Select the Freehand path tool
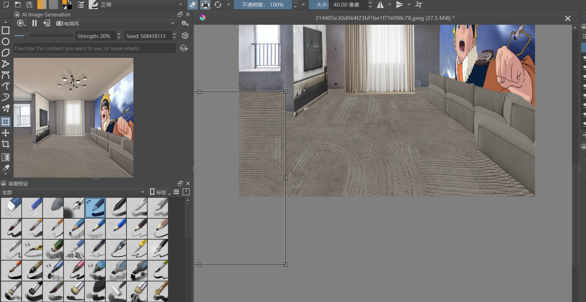This screenshot has width=586, height=302. tap(6, 86)
